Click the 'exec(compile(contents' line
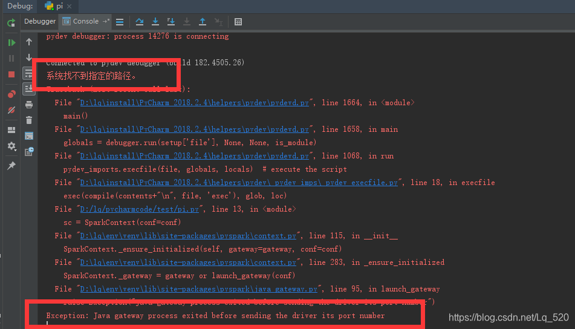The image size is (575, 329). (x=175, y=196)
